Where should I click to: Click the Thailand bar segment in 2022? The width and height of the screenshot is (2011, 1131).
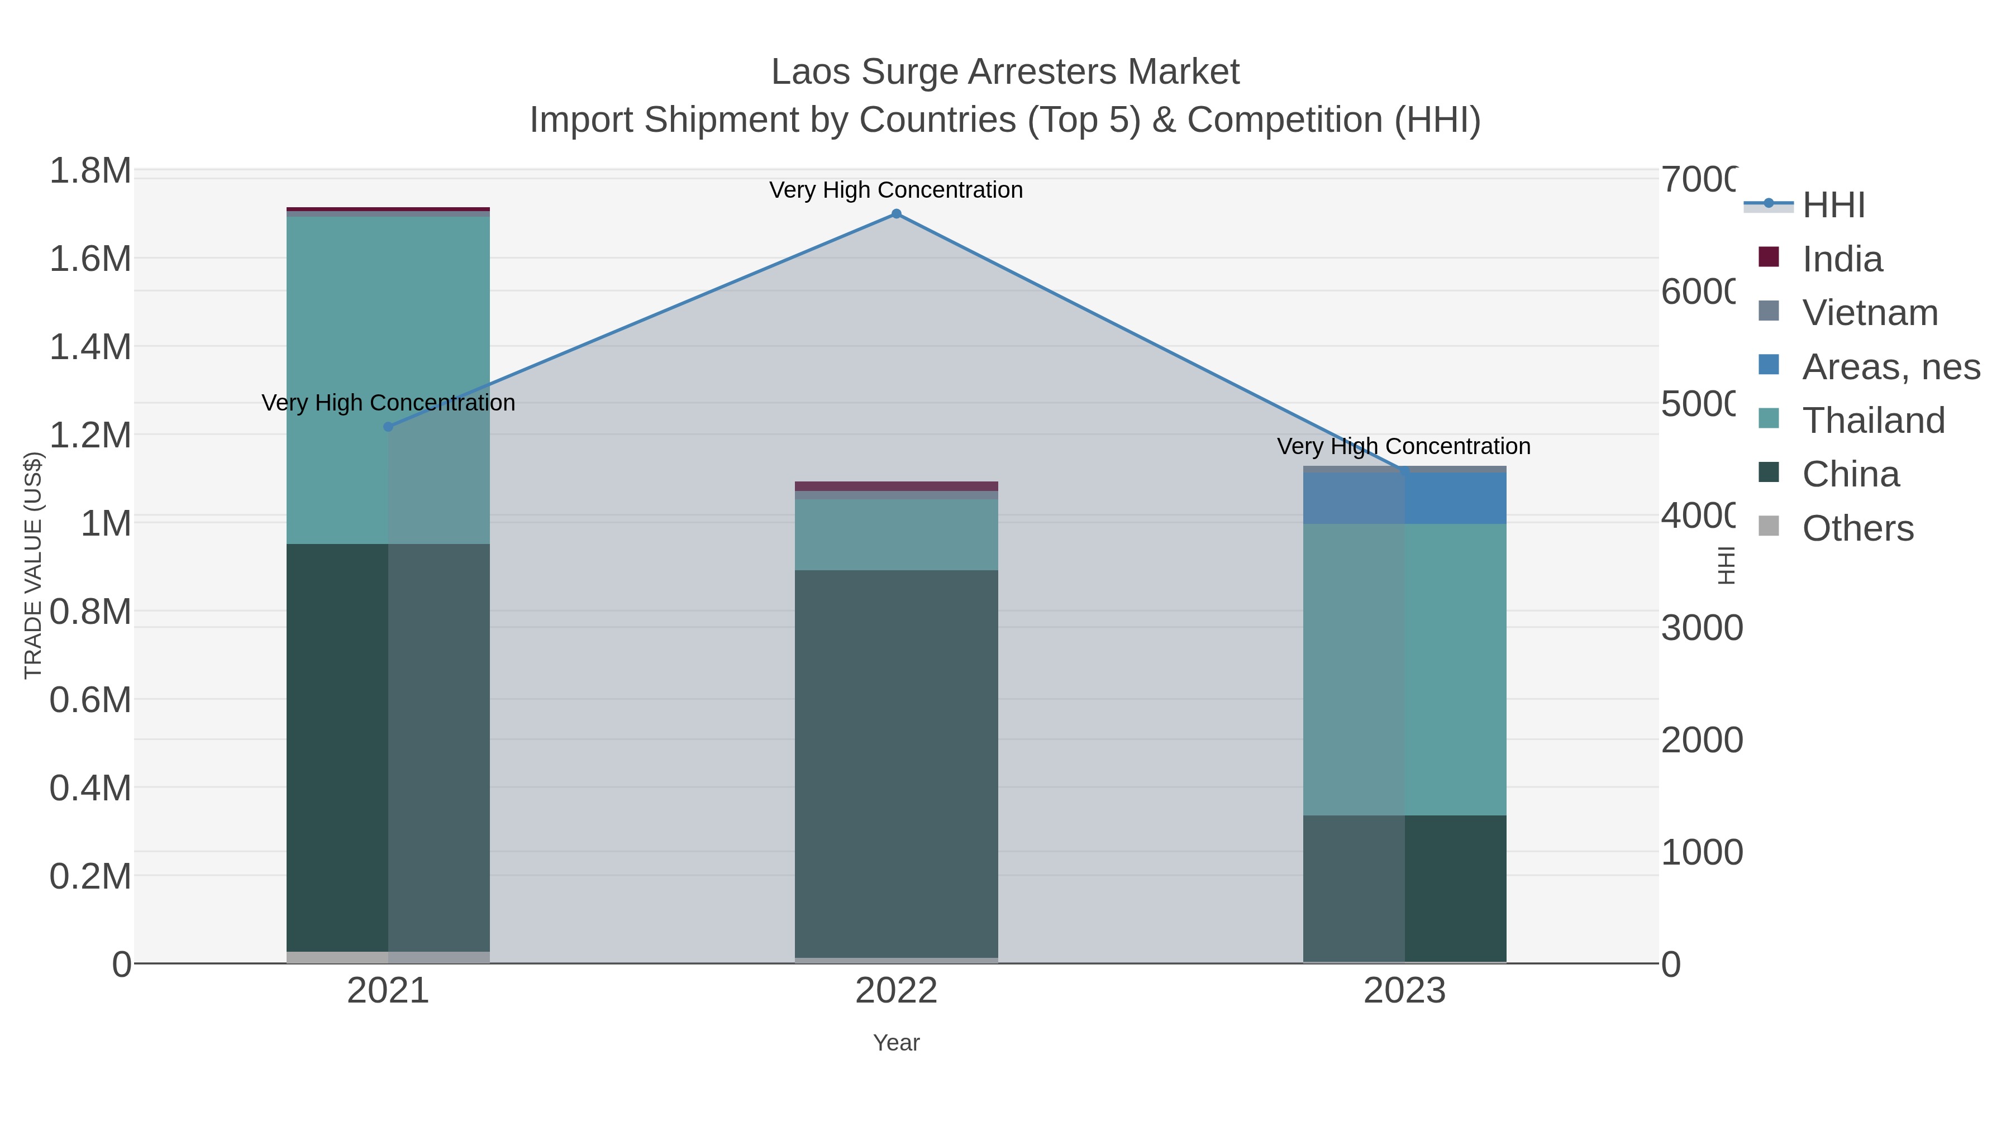tap(896, 535)
